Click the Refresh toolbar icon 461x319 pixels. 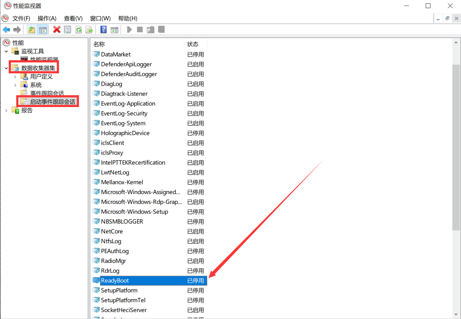click(x=79, y=30)
